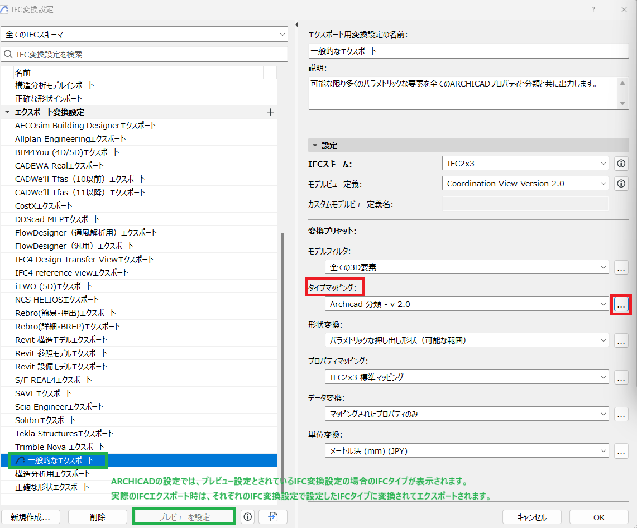Open the パラメトリックな押し出し形状 dropdown
637x528 pixels.
[x=467, y=340]
